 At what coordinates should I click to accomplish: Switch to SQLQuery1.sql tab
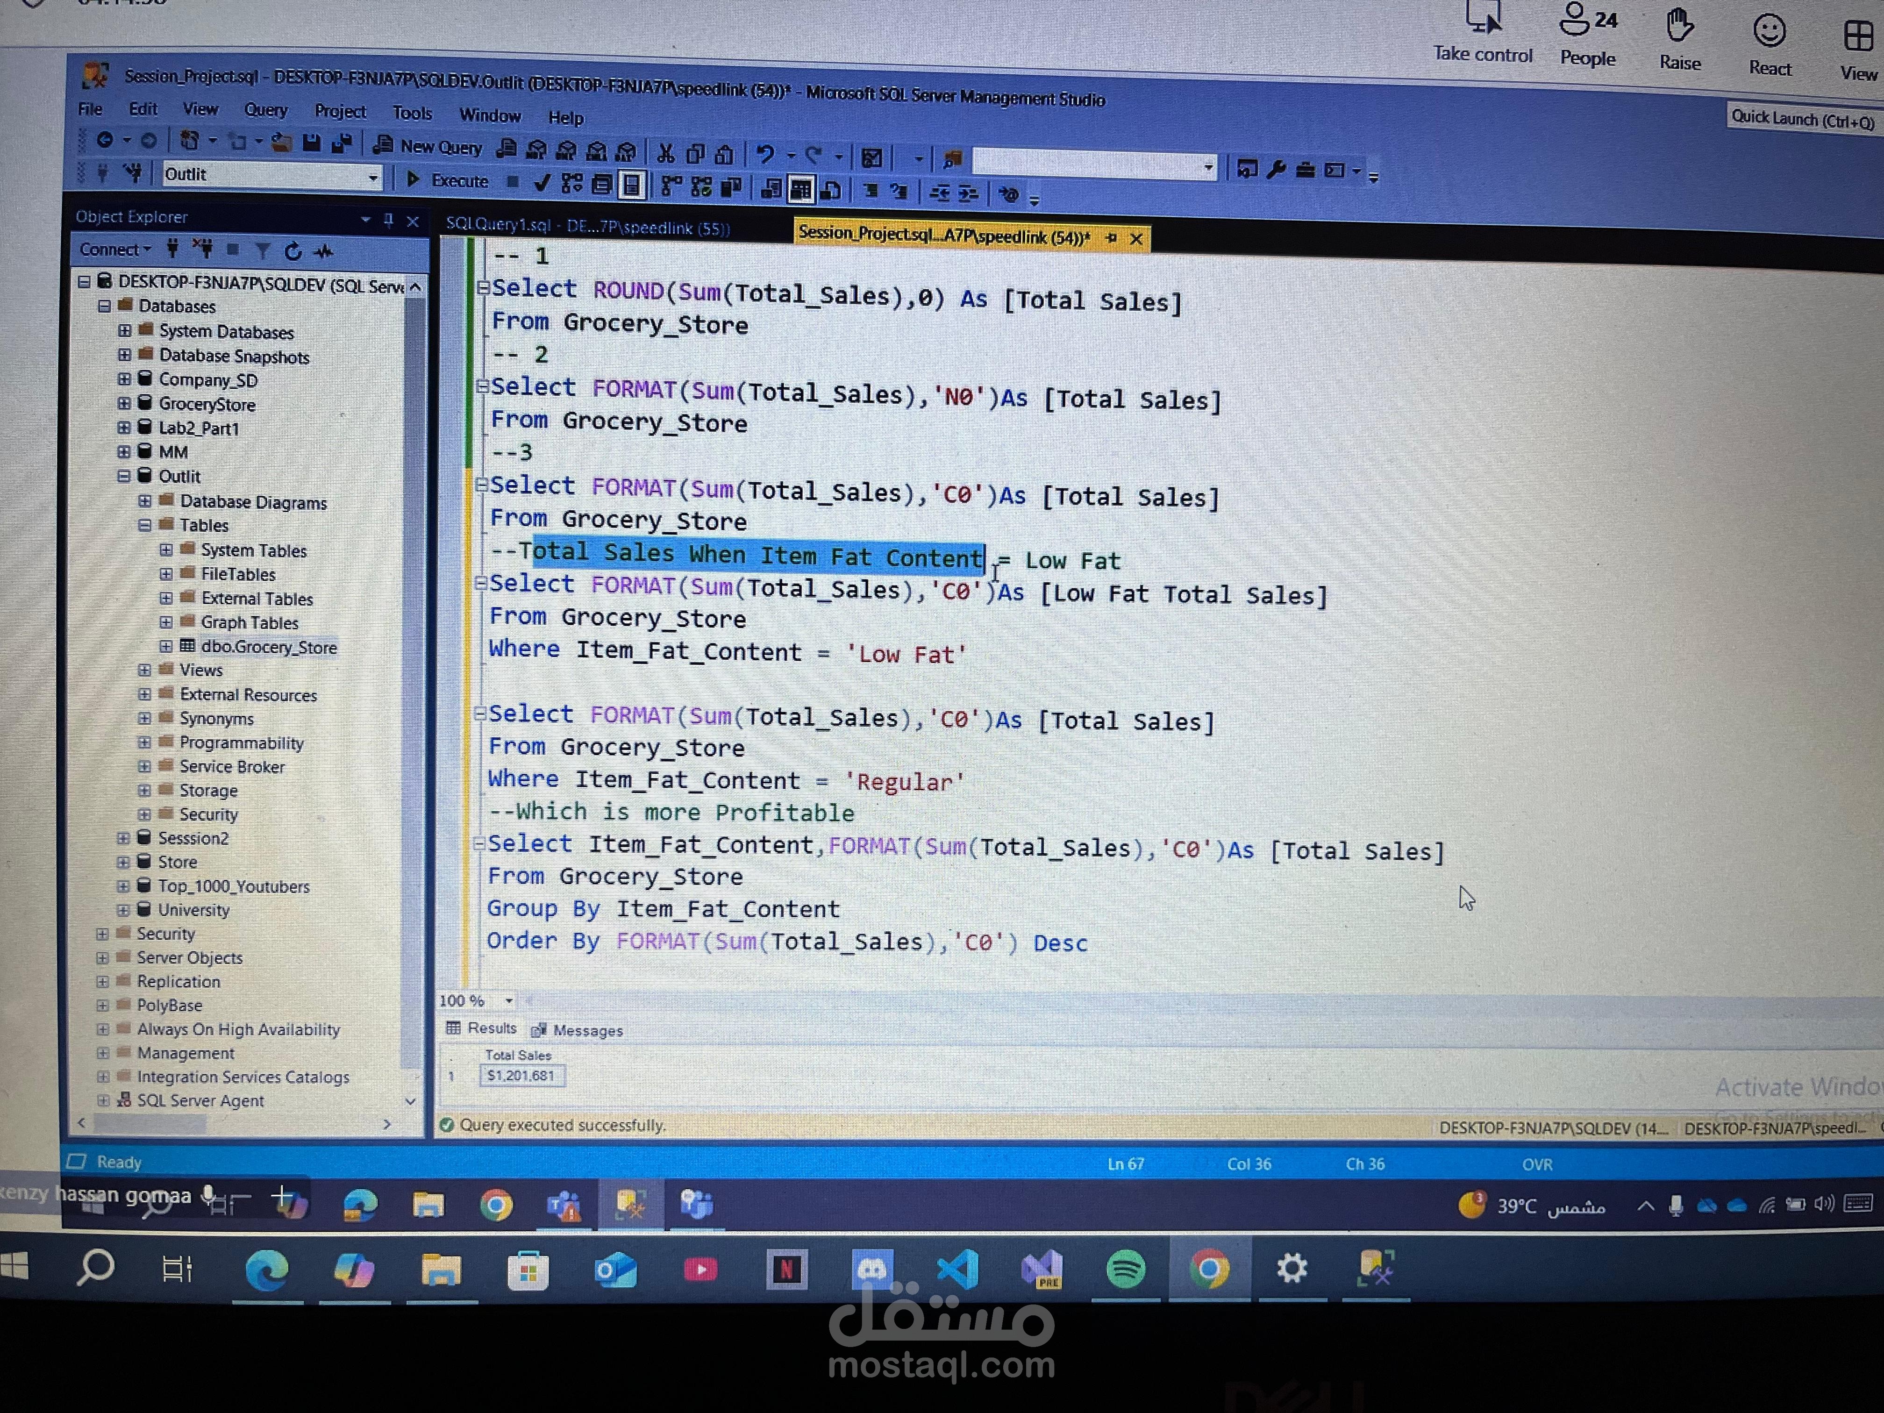[x=588, y=227]
